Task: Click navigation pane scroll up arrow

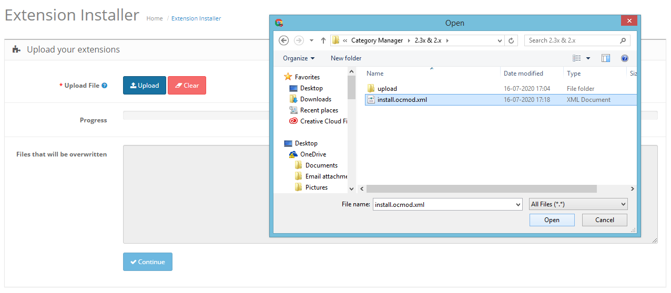Action: (x=352, y=71)
